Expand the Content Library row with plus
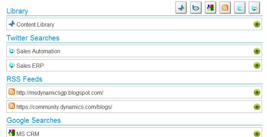This screenshot has height=137, width=267. 257,24
